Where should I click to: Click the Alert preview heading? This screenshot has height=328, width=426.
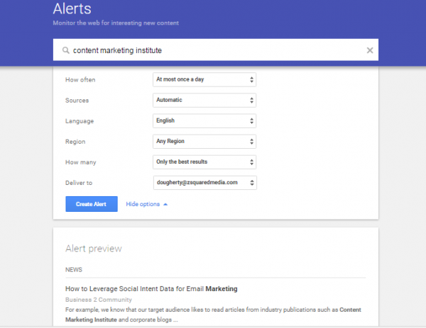tap(94, 249)
